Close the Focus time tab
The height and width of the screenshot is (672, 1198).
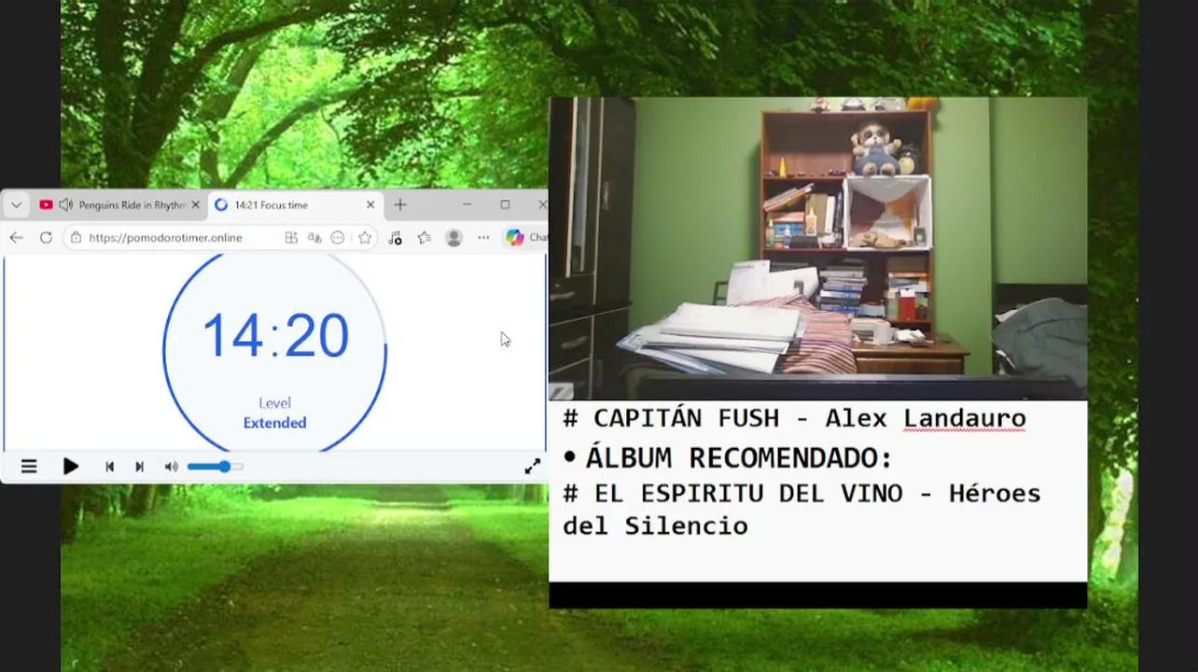point(370,205)
